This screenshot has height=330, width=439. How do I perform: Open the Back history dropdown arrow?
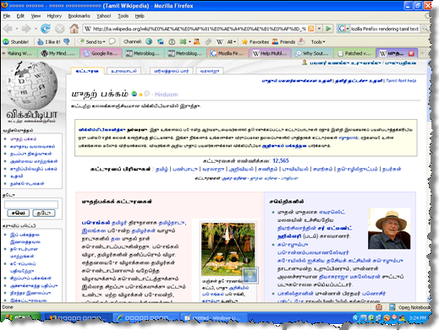click(17, 29)
